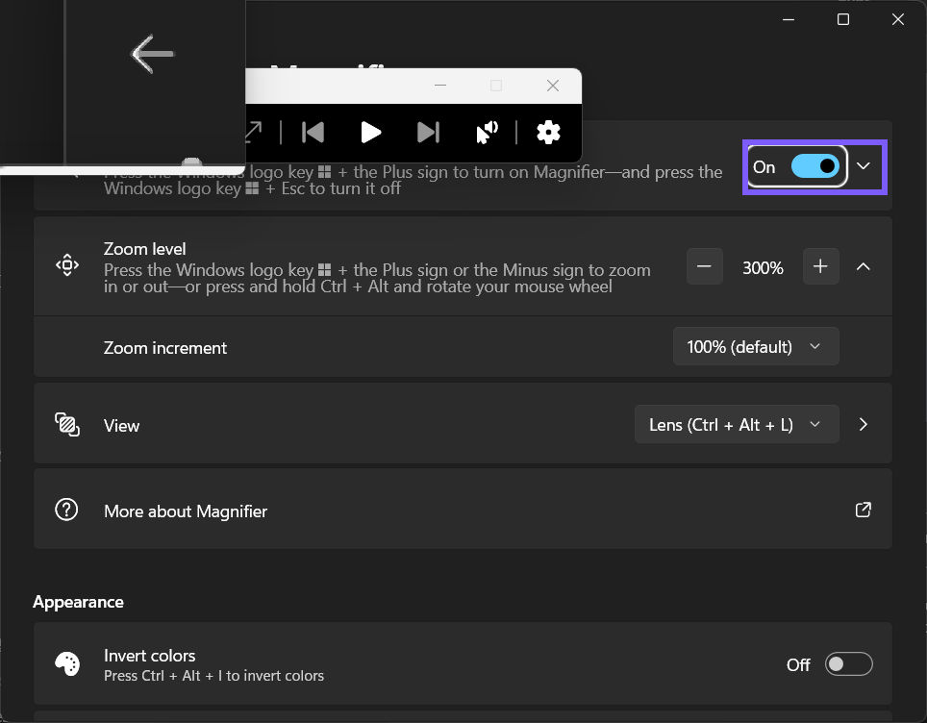The width and height of the screenshot is (927, 723).
Task: Click the back arrow in Settings
Action: [153, 54]
